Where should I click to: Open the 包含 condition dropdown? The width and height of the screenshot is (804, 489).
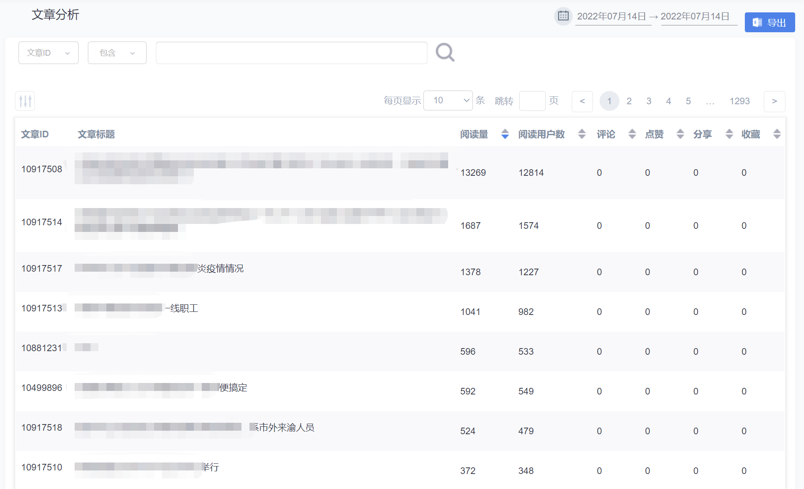pyautogui.click(x=117, y=53)
